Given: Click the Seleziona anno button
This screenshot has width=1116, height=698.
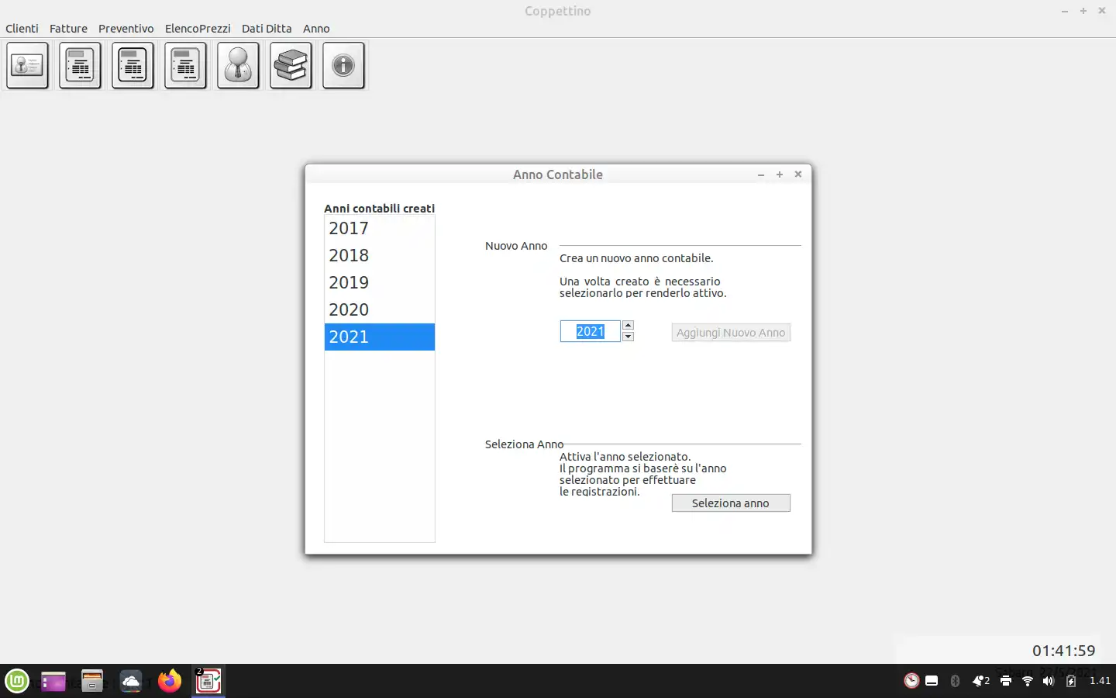Looking at the screenshot, I should tap(731, 503).
